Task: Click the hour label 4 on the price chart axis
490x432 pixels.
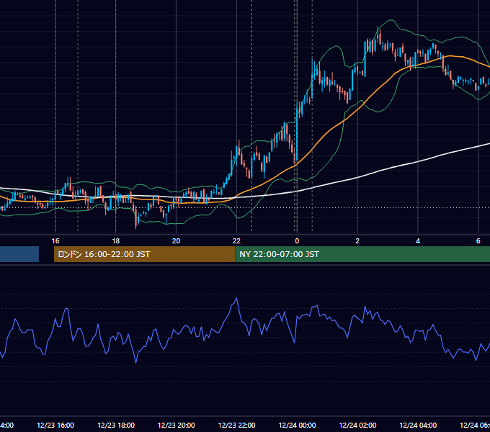Action: click(x=418, y=240)
